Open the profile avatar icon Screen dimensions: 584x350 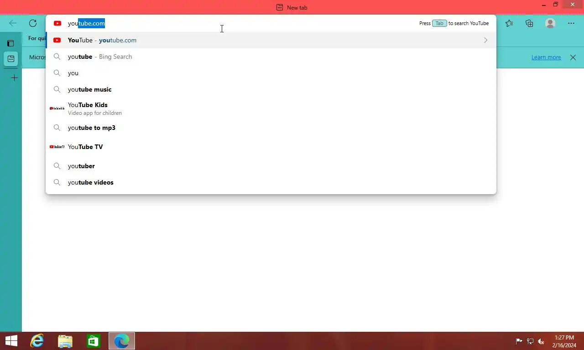click(550, 23)
